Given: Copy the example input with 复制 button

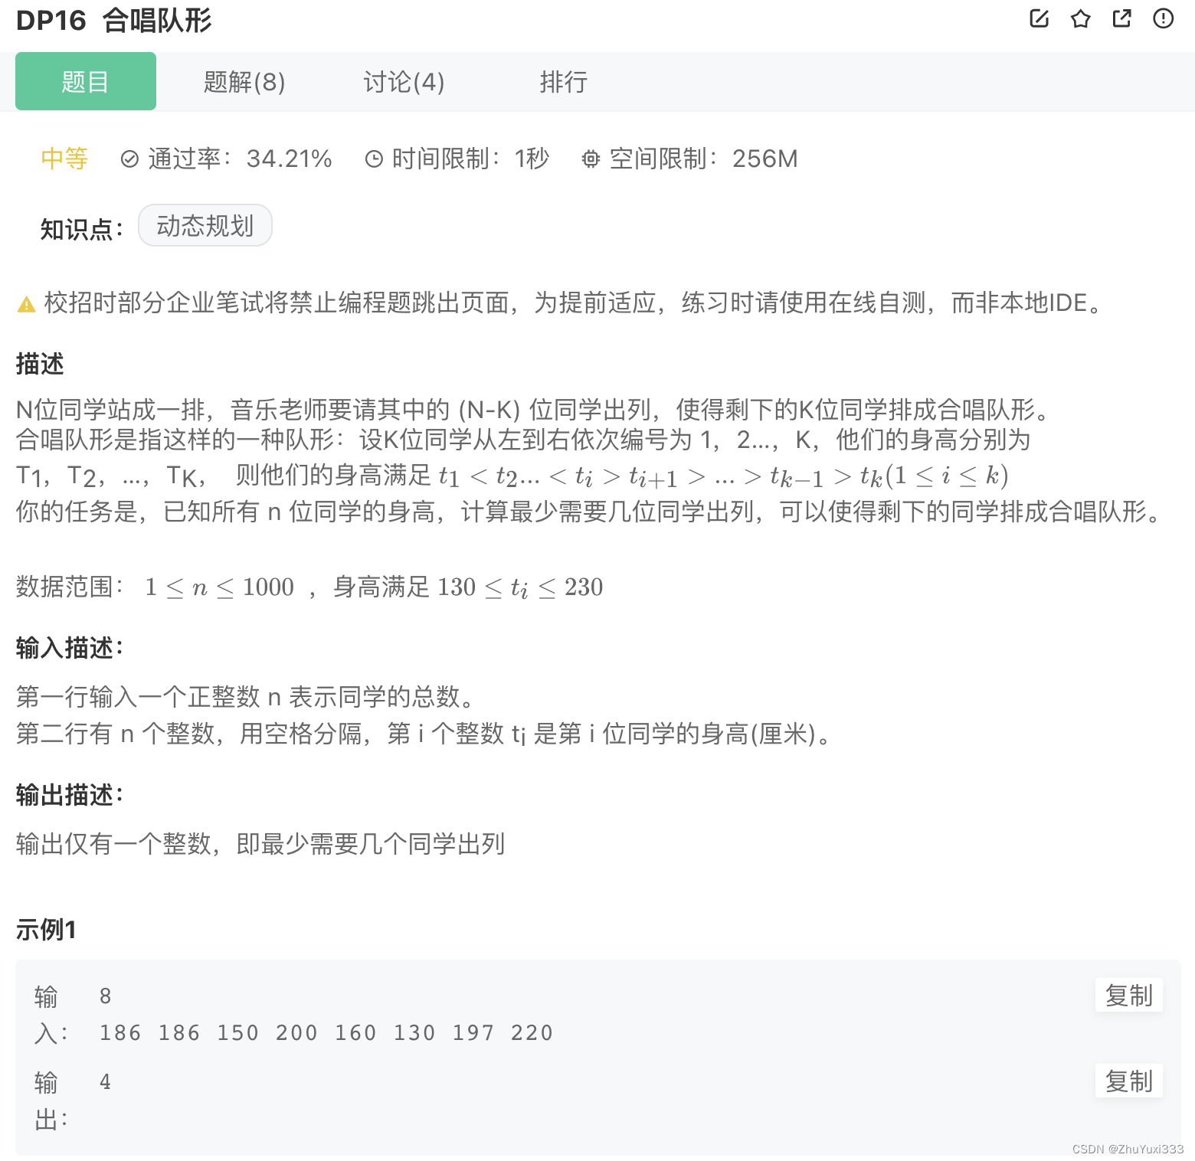Looking at the screenshot, I should click(1128, 996).
